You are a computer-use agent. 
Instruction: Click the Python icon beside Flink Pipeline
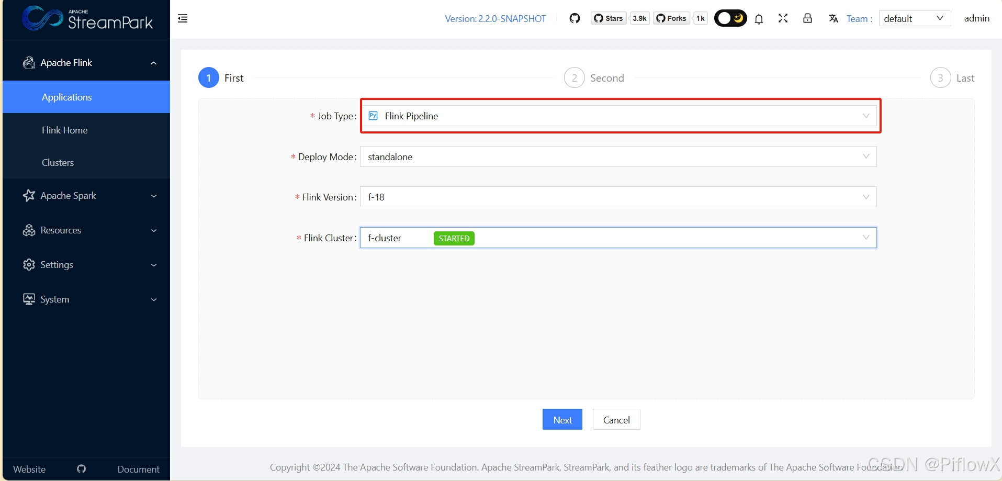click(373, 116)
